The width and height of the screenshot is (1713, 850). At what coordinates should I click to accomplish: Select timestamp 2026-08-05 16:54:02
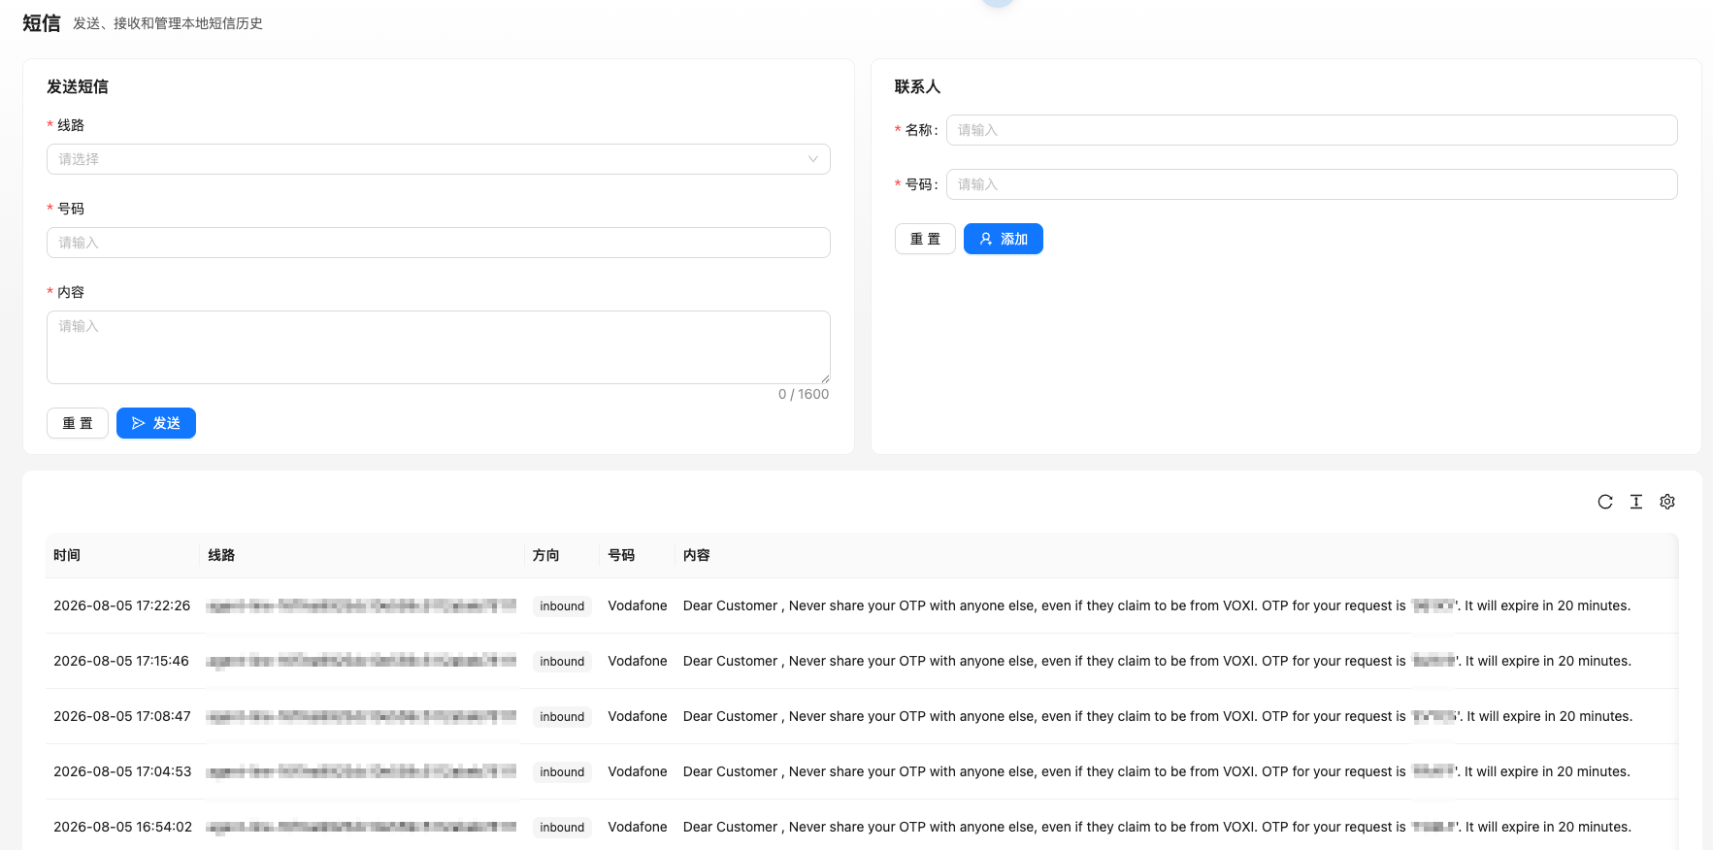click(x=123, y=827)
